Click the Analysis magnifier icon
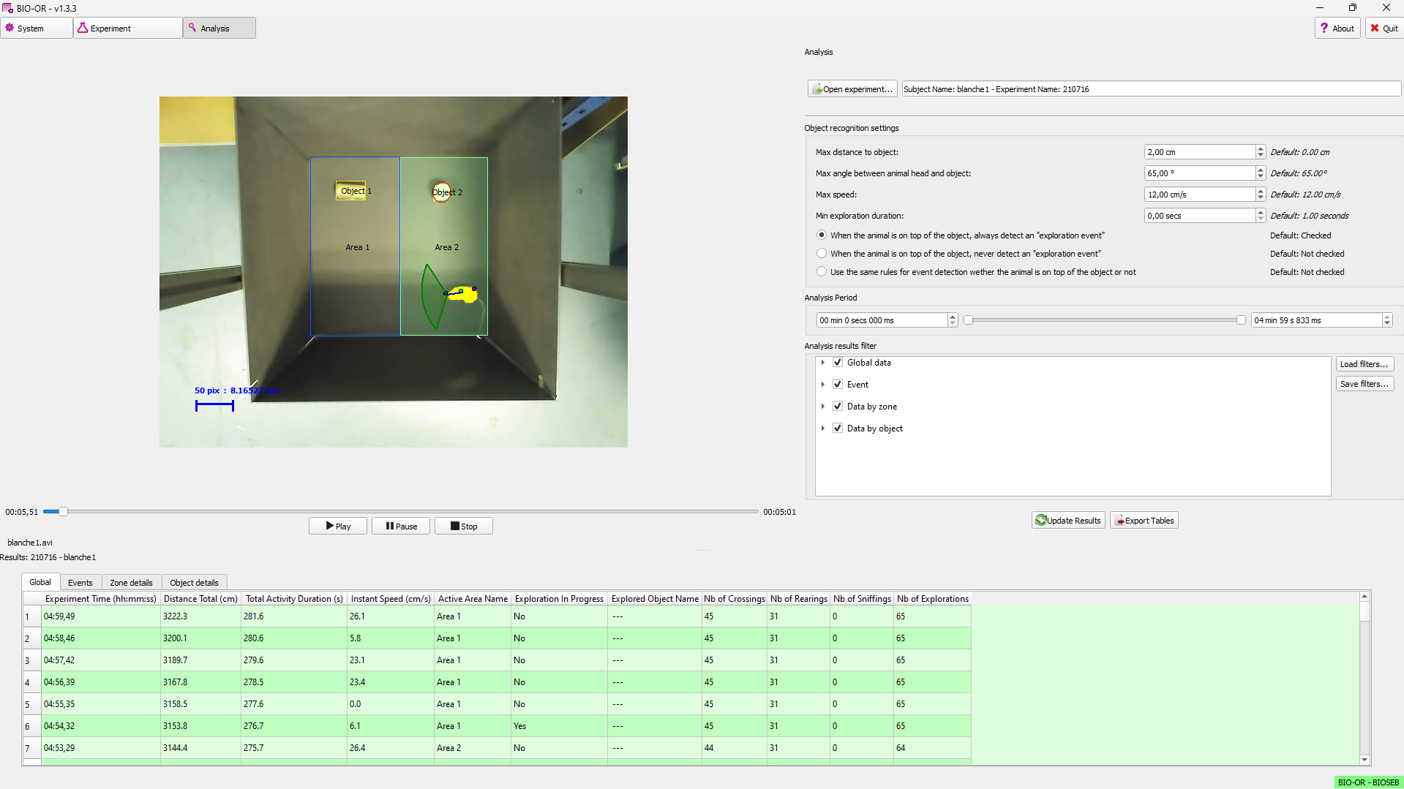 coord(192,28)
